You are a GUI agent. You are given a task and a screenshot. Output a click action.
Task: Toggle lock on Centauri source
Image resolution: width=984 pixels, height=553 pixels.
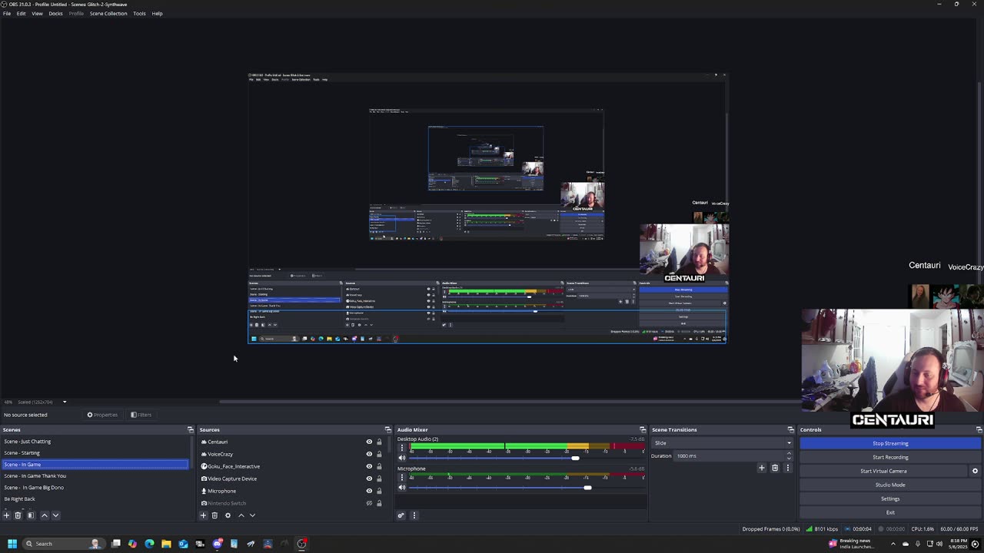pyautogui.click(x=379, y=442)
